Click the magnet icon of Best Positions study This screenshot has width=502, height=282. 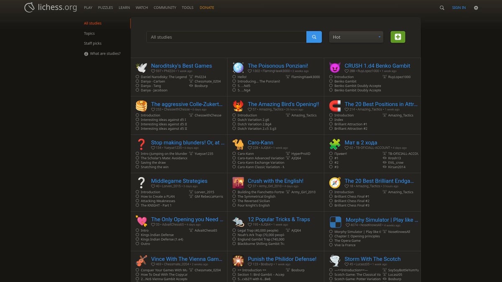coord(335,106)
